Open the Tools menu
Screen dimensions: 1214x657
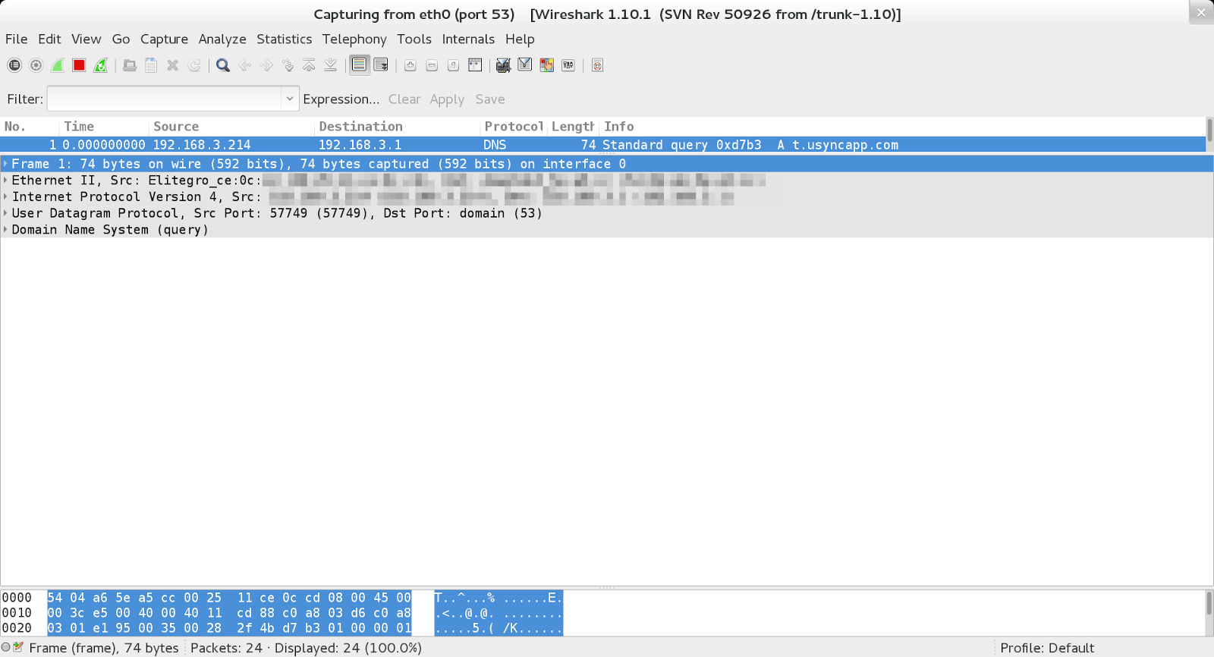point(414,39)
